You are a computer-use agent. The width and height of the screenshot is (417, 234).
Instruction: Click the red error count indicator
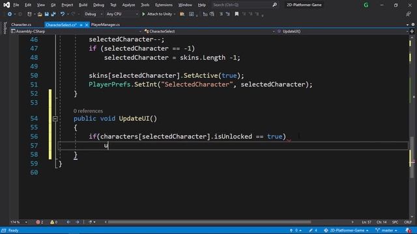39,222
